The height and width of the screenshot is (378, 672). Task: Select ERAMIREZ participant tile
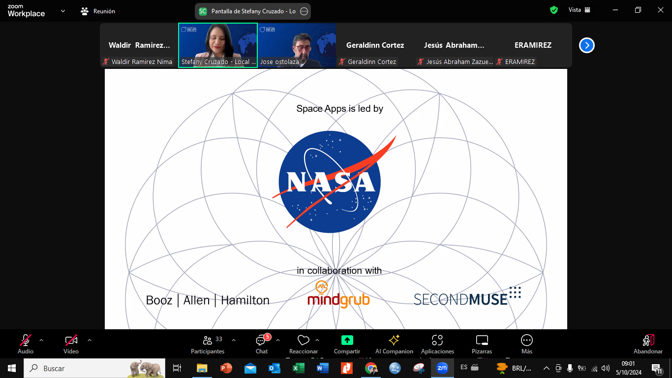533,45
